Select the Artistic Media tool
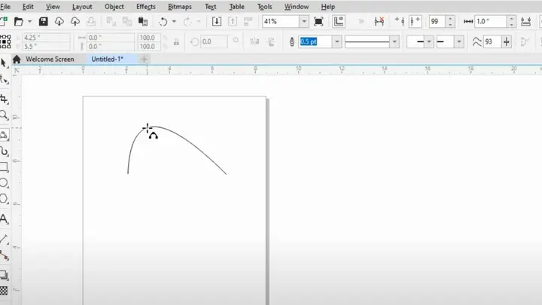Screen dimensions: 542x305 (x=5, y=151)
